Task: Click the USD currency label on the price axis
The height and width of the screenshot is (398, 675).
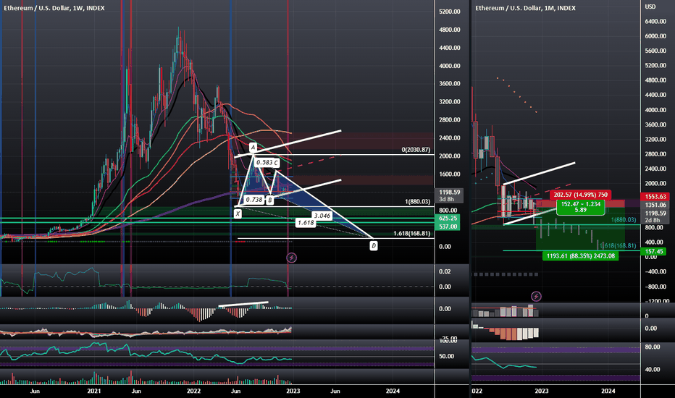Action: (x=650, y=7)
